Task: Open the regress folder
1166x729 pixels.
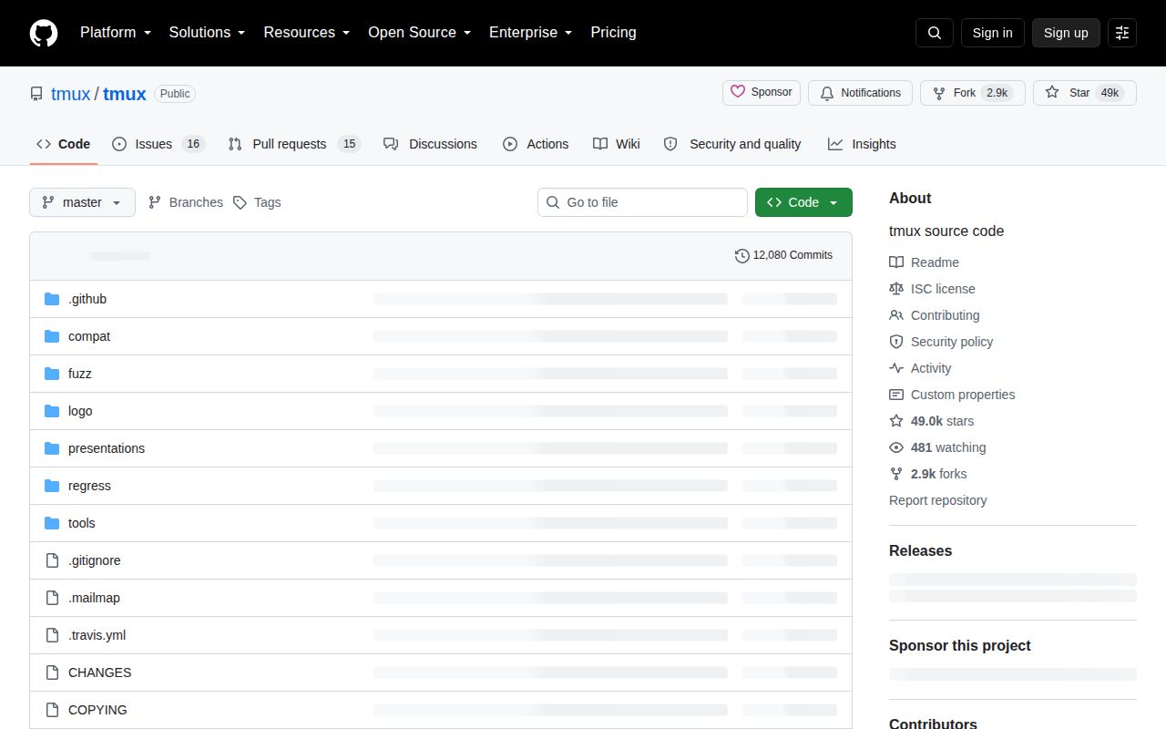Action: tap(89, 486)
